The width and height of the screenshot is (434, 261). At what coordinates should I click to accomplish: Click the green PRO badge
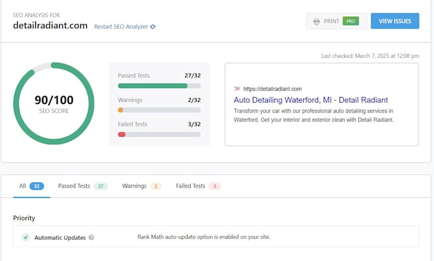coord(350,21)
